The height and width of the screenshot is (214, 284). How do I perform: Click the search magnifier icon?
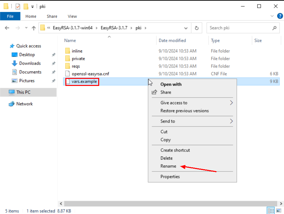[274, 28]
